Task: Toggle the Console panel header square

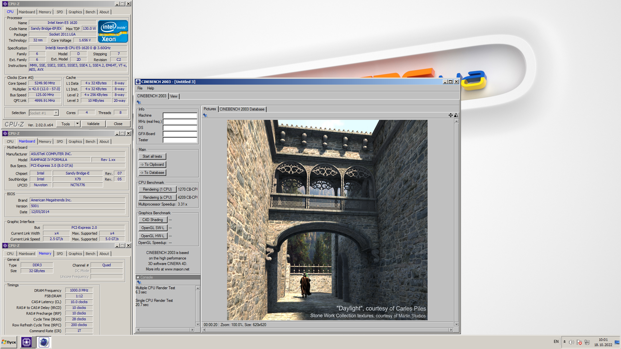Action: [138, 277]
